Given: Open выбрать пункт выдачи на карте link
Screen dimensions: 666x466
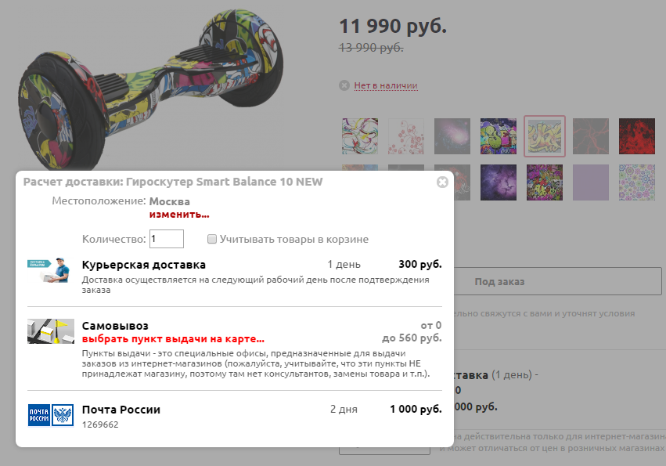Looking at the screenshot, I should 173,339.
